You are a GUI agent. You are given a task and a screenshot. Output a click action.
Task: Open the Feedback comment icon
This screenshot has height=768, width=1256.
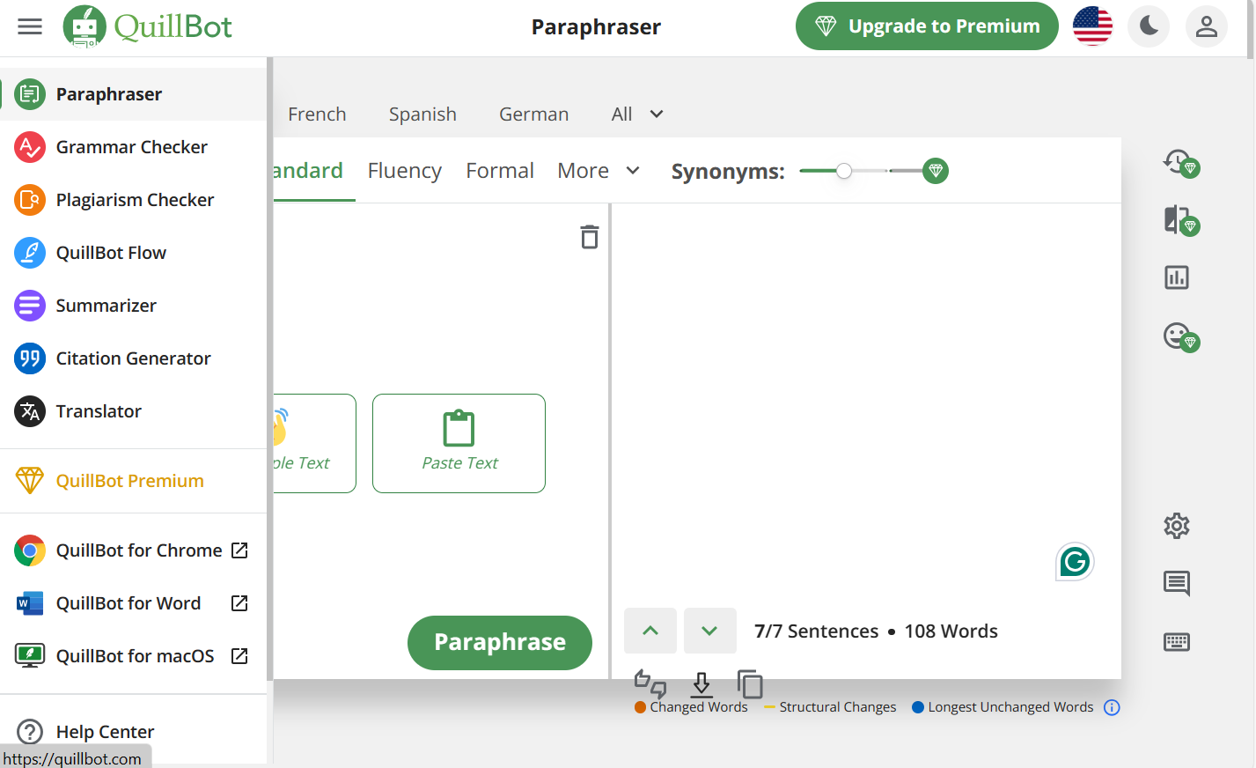pyautogui.click(x=1177, y=583)
